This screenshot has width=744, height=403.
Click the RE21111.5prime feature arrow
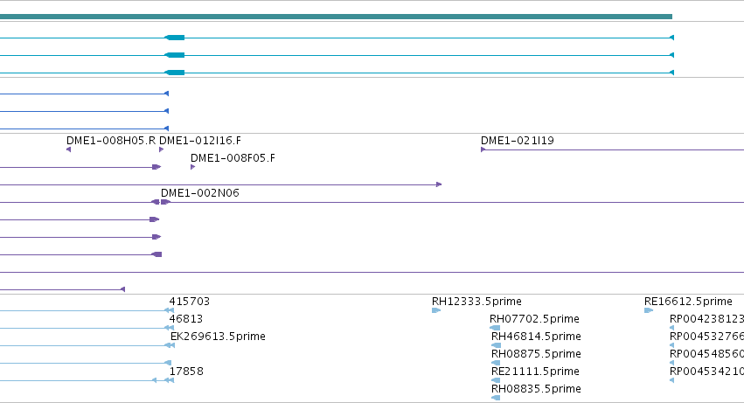click(x=496, y=380)
